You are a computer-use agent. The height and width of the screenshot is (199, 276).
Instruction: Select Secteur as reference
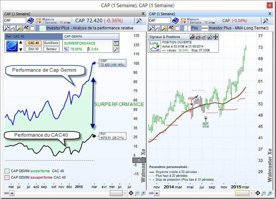point(51,49)
